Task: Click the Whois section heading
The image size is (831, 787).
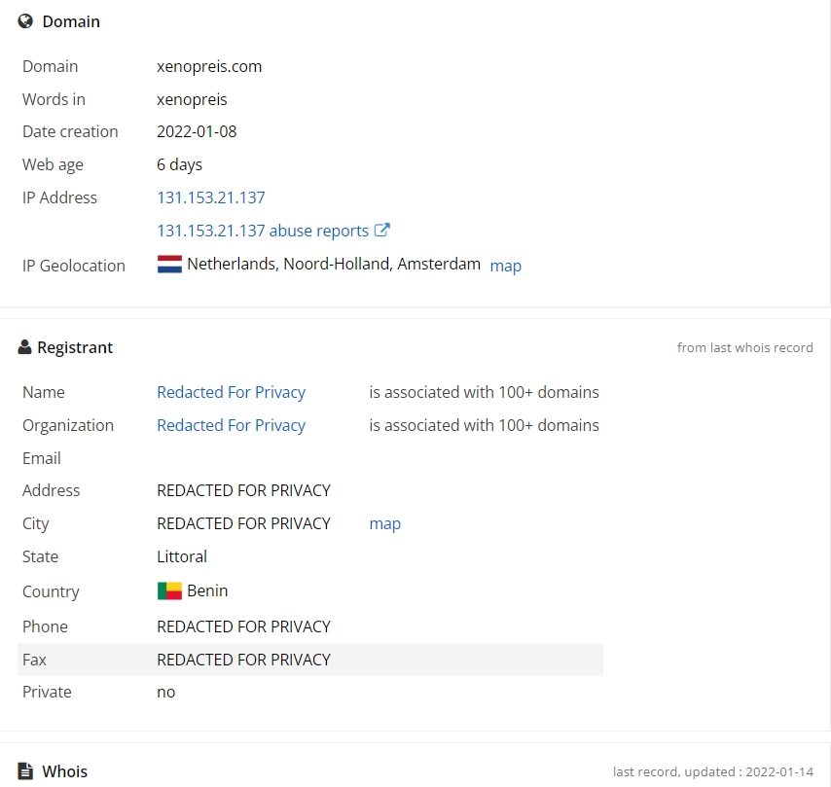Action: tap(64, 771)
